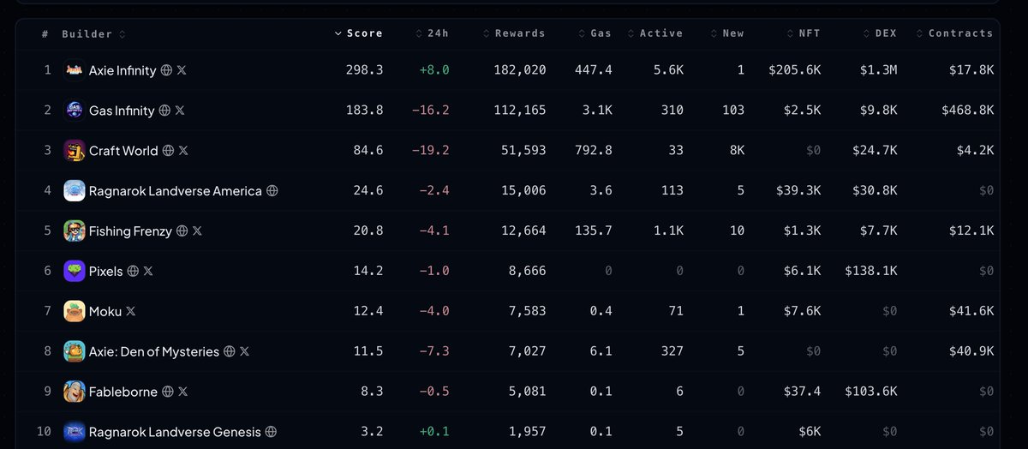Viewport: 1028px width, 449px height.
Task: Open Fishing Frenzy website globe icon
Action: click(182, 230)
